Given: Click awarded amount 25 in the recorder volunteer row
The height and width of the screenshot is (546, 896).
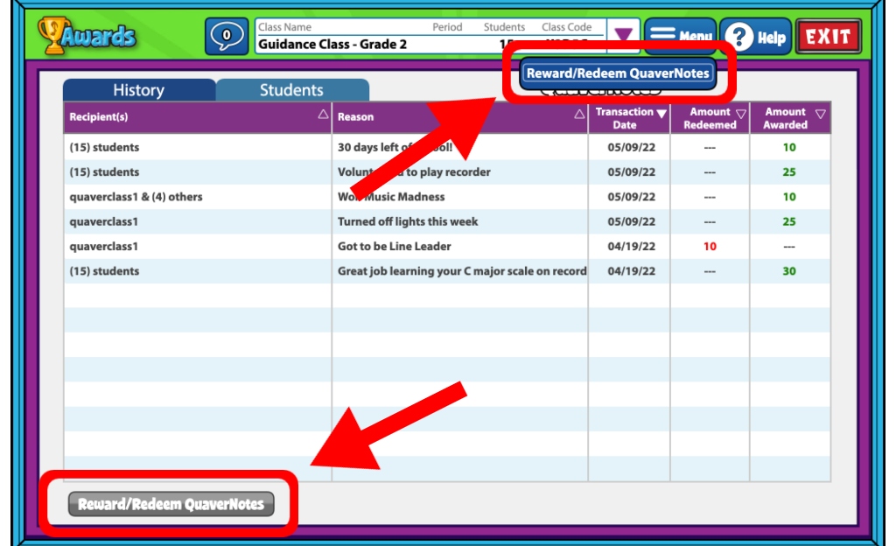Looking at the screenshot, I should click(x=789, y=171).
